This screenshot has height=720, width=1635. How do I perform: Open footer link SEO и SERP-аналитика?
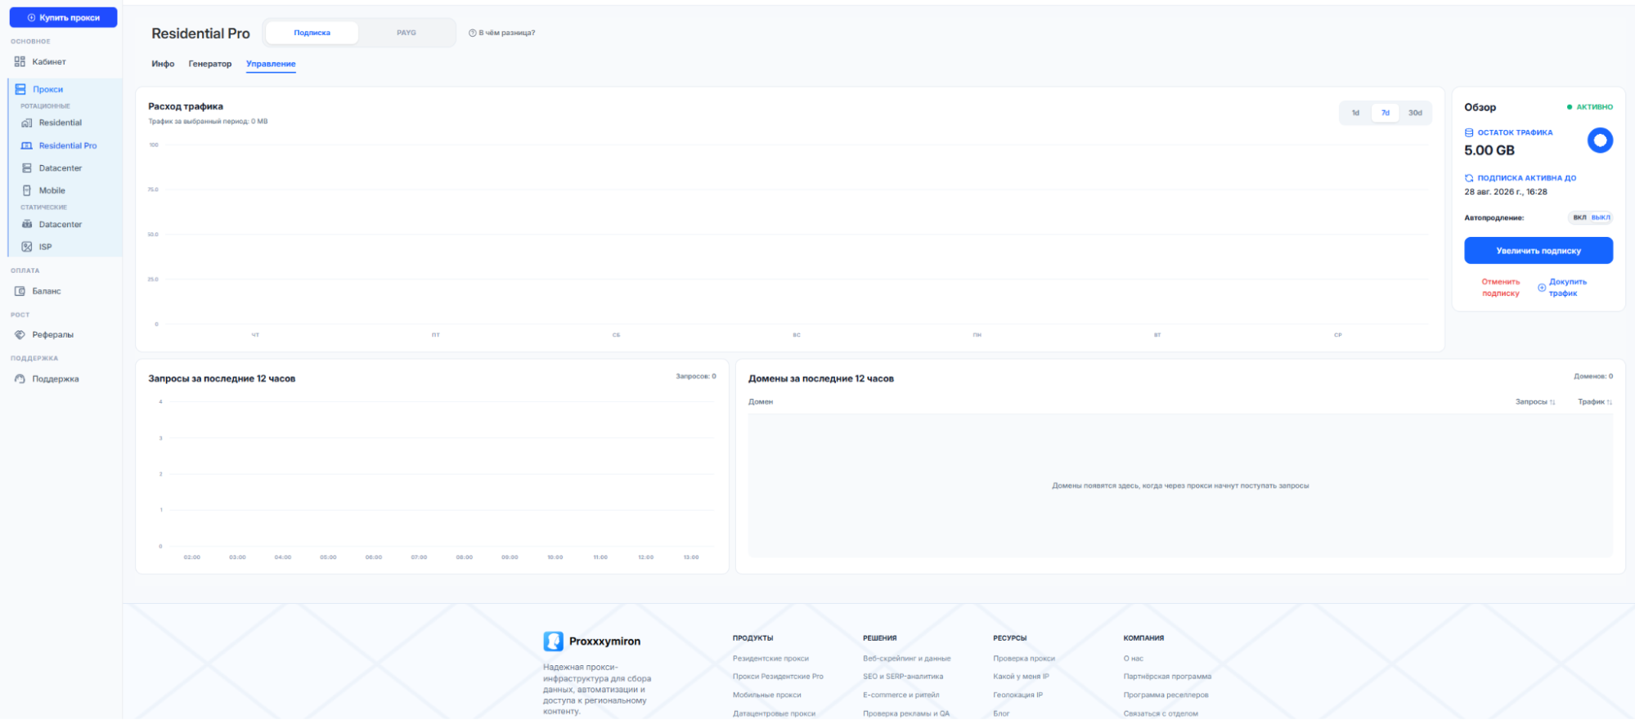[903, 677]
